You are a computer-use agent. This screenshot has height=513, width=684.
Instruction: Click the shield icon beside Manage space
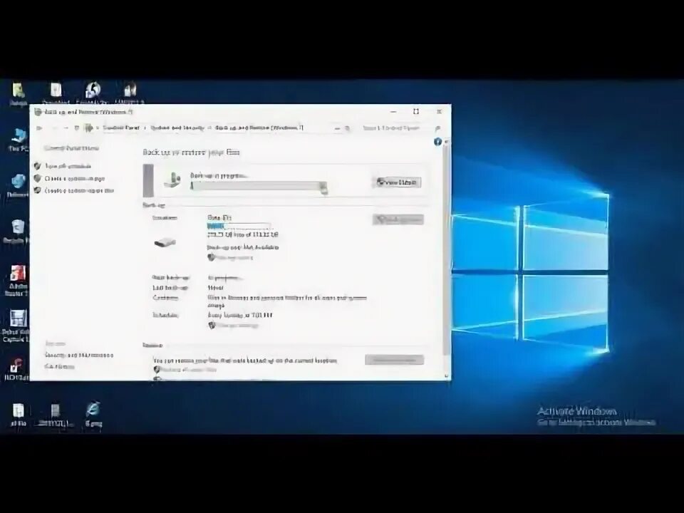212,257
